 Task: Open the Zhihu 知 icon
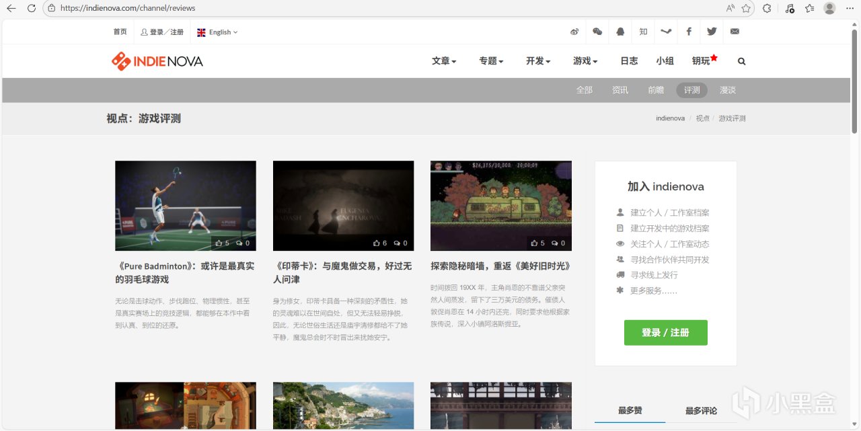click(x=643, y=32)
